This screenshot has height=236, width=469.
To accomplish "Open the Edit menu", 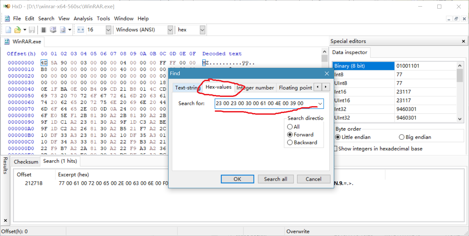I will 30,18.
